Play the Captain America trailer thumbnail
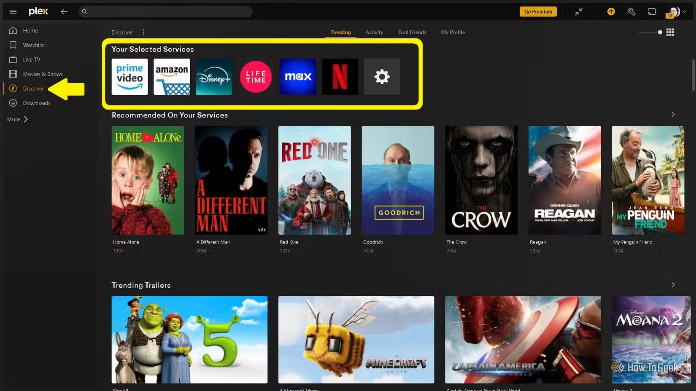The image size is (696, 391). [523, 340]
